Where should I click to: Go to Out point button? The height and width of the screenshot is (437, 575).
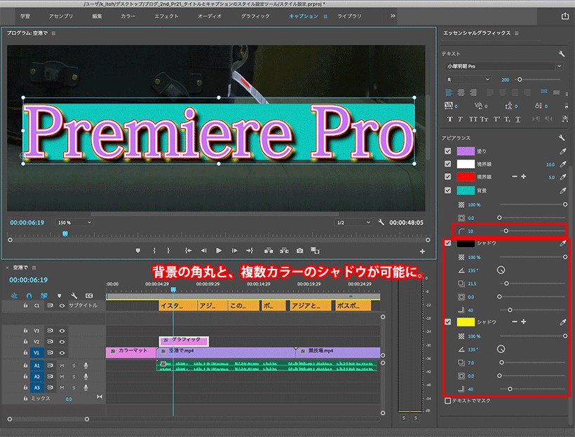[250, 251]
